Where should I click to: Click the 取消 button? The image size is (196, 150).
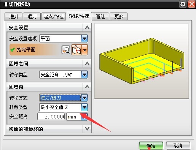click(178, 146)
